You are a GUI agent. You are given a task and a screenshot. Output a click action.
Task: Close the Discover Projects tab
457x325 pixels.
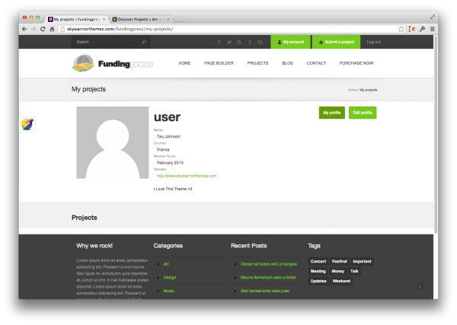[x=168, y=19]
